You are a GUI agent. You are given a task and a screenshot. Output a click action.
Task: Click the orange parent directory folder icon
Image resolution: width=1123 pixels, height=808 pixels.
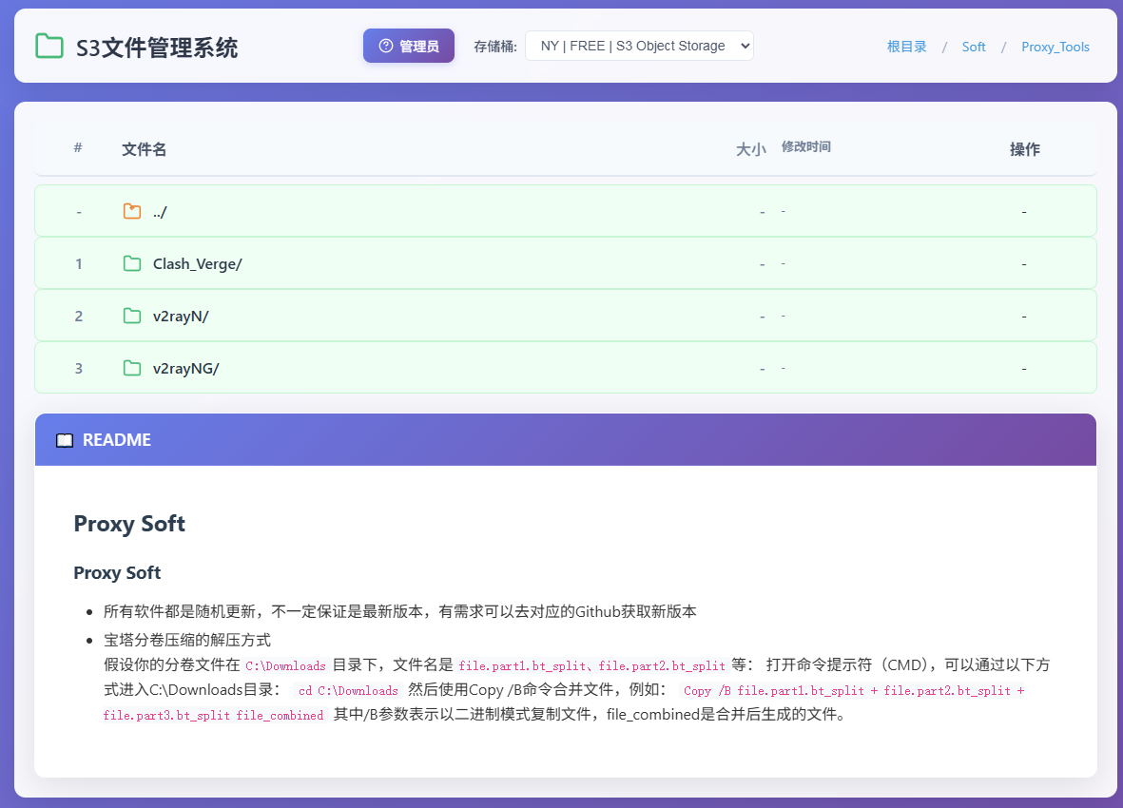point(132,211)
